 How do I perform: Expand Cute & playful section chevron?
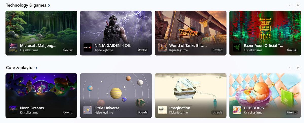point(36,68)
